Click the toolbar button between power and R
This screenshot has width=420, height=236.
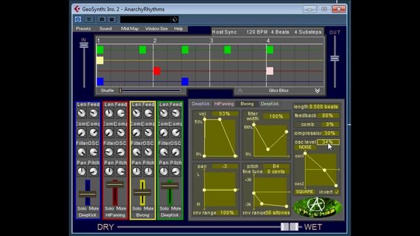(x=89, y=19)
